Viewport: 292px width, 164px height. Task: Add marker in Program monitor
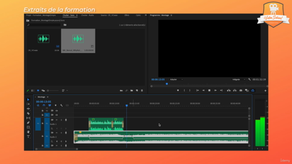(x=178, y=90)
